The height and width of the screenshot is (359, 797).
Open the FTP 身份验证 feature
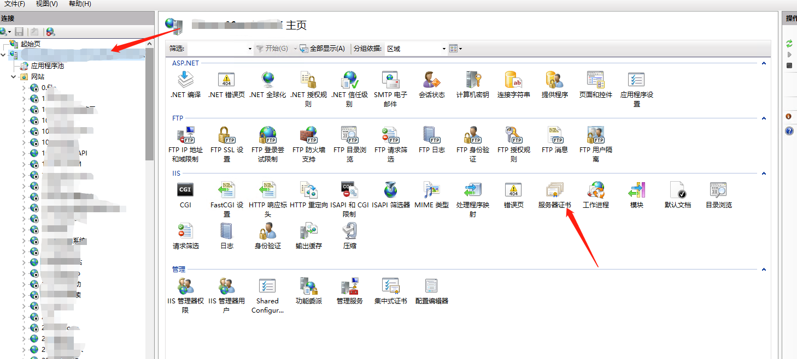tap(473, 145)
